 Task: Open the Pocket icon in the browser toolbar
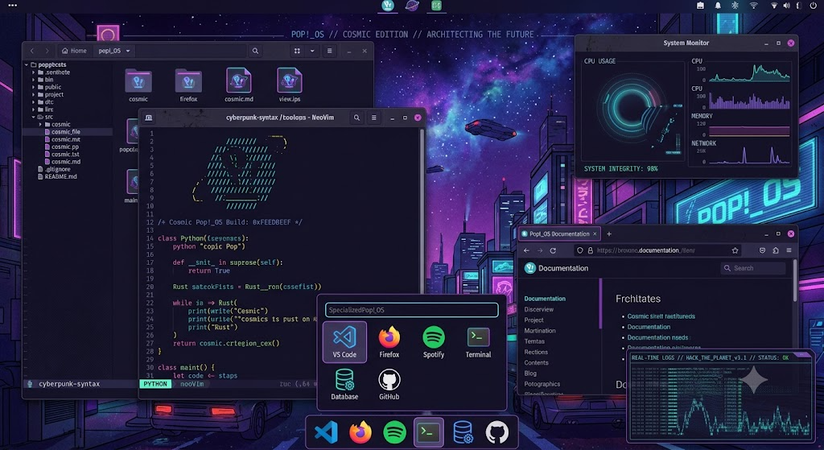tap(762, 250)
